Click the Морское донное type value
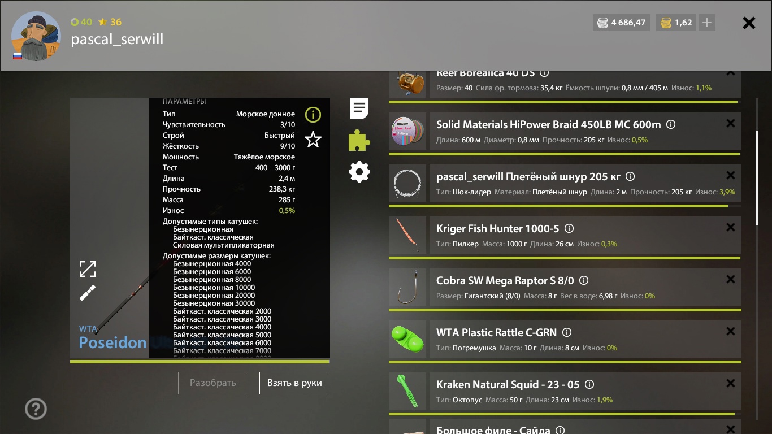The image size is (772, 434). pos(266,114)
